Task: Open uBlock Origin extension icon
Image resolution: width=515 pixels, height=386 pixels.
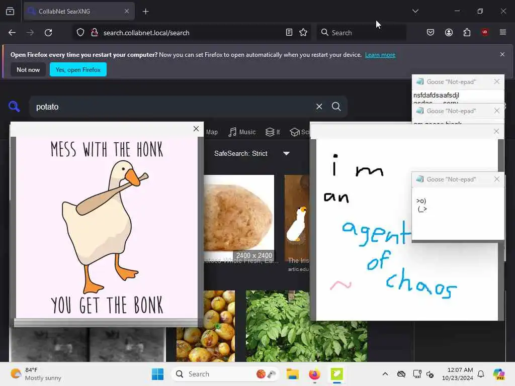Action: pos(484,32)
